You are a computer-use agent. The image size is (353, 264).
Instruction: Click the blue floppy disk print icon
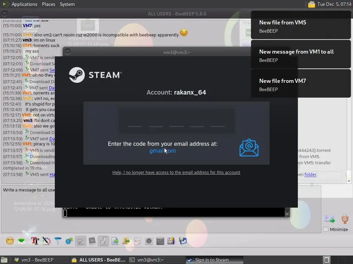coord(183,241)
